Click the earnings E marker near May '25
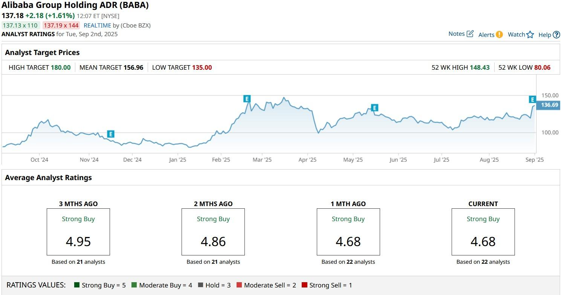 click(x=374, y=108)
